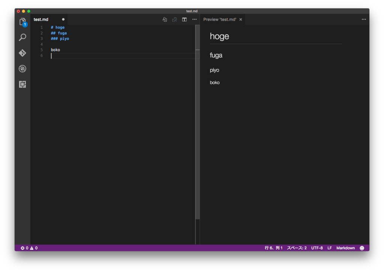384x272 pixels.
Task: Click the 'piyo' heading in preview
Action: [214, 70]
